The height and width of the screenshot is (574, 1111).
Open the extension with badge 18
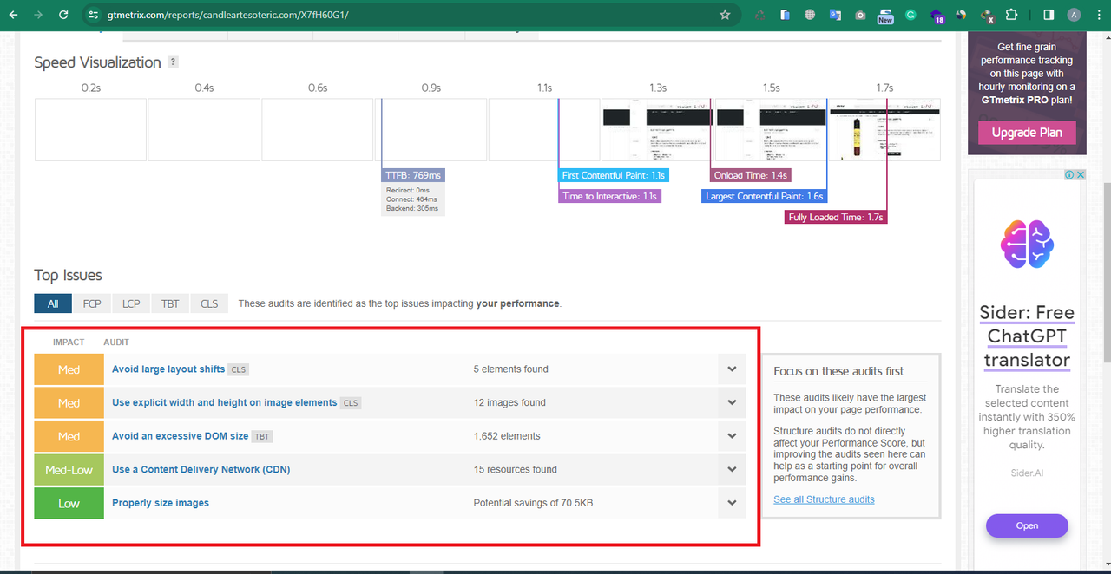point(937,16)
